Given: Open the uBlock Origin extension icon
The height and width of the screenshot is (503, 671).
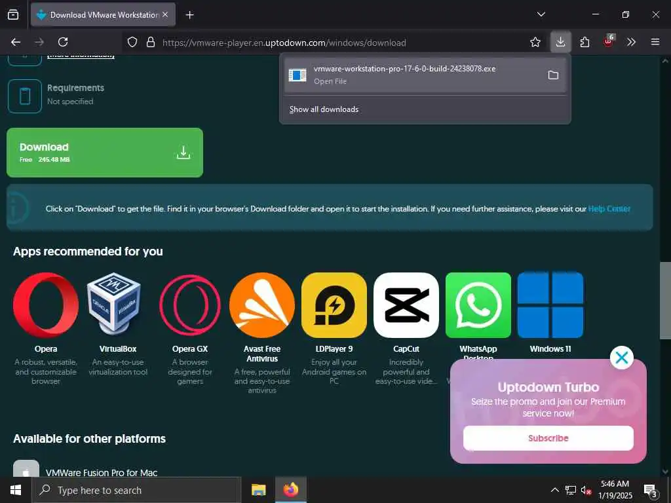Looking at the screenshot, I should tap(609, 41).
